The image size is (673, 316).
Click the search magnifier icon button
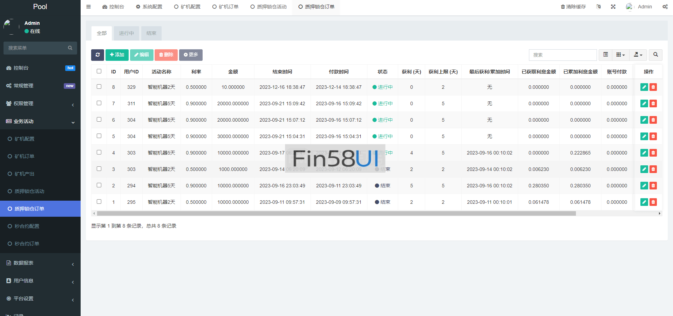[x=655, y=55]
